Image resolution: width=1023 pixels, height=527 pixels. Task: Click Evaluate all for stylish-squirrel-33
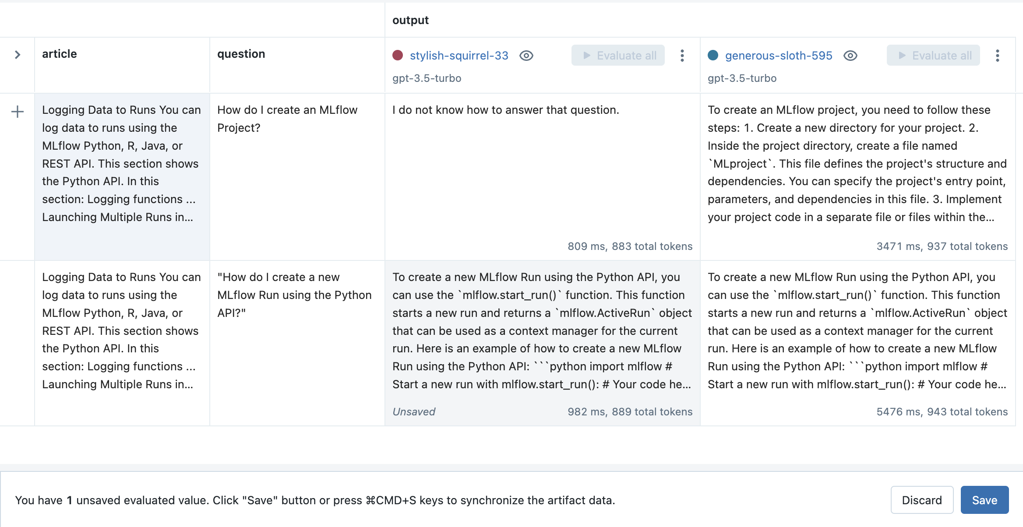pos(617,56)
